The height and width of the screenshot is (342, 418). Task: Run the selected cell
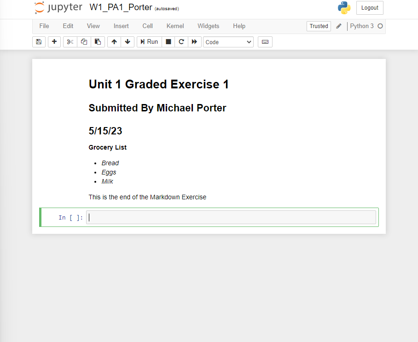(149, 41)
